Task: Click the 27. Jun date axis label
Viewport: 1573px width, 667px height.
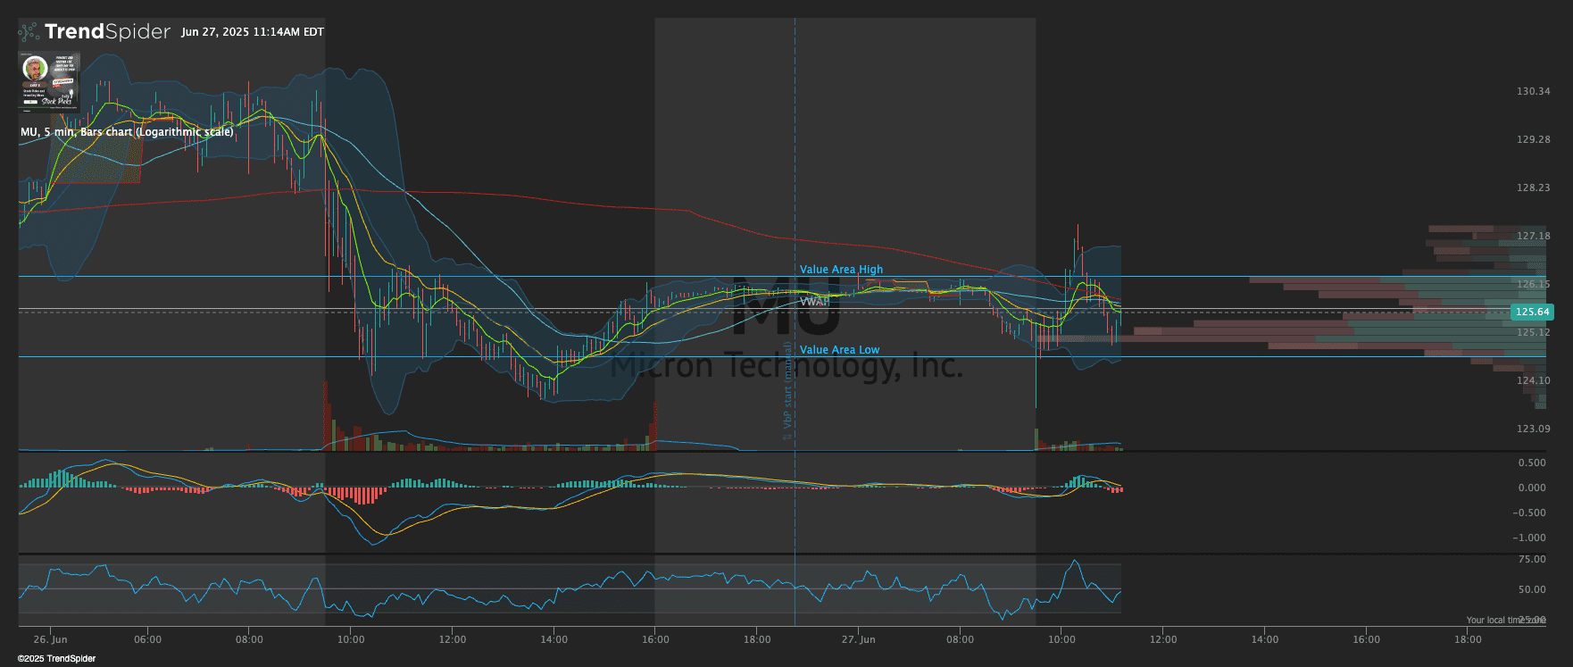Action: pos(858,639)
